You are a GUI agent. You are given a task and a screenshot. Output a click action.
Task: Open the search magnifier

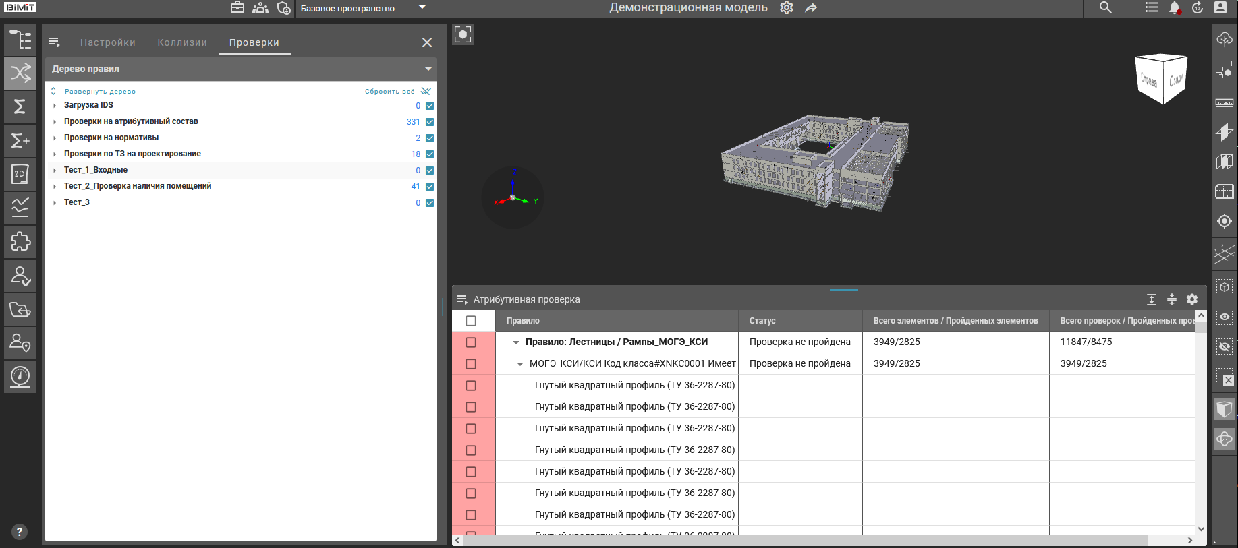[x=1105, y=8]
